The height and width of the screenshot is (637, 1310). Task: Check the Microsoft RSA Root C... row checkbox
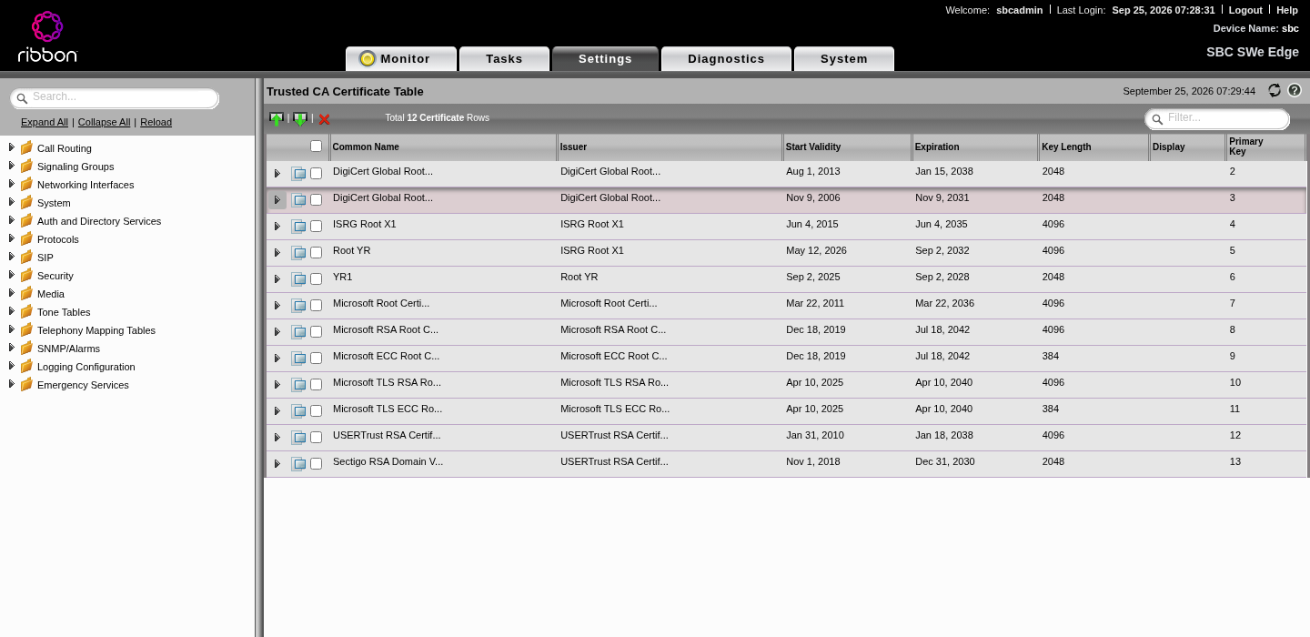(x=316, y=331)
